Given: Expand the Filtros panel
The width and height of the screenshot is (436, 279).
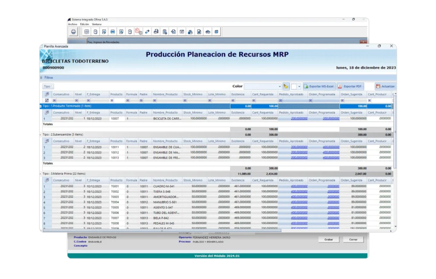Looking at the screenshot, I should pyautogui.click(x=41, y=78).
